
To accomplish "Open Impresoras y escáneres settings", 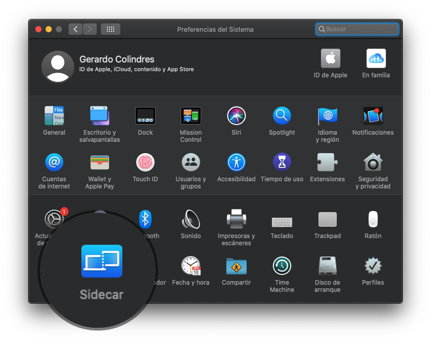I will coord(236,219).
